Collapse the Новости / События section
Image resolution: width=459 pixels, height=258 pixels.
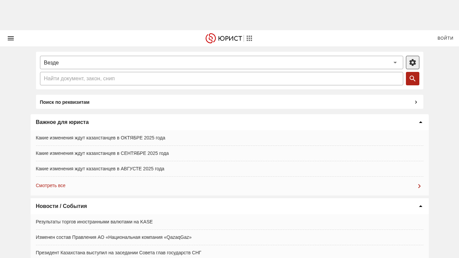(x=420, y=206)
